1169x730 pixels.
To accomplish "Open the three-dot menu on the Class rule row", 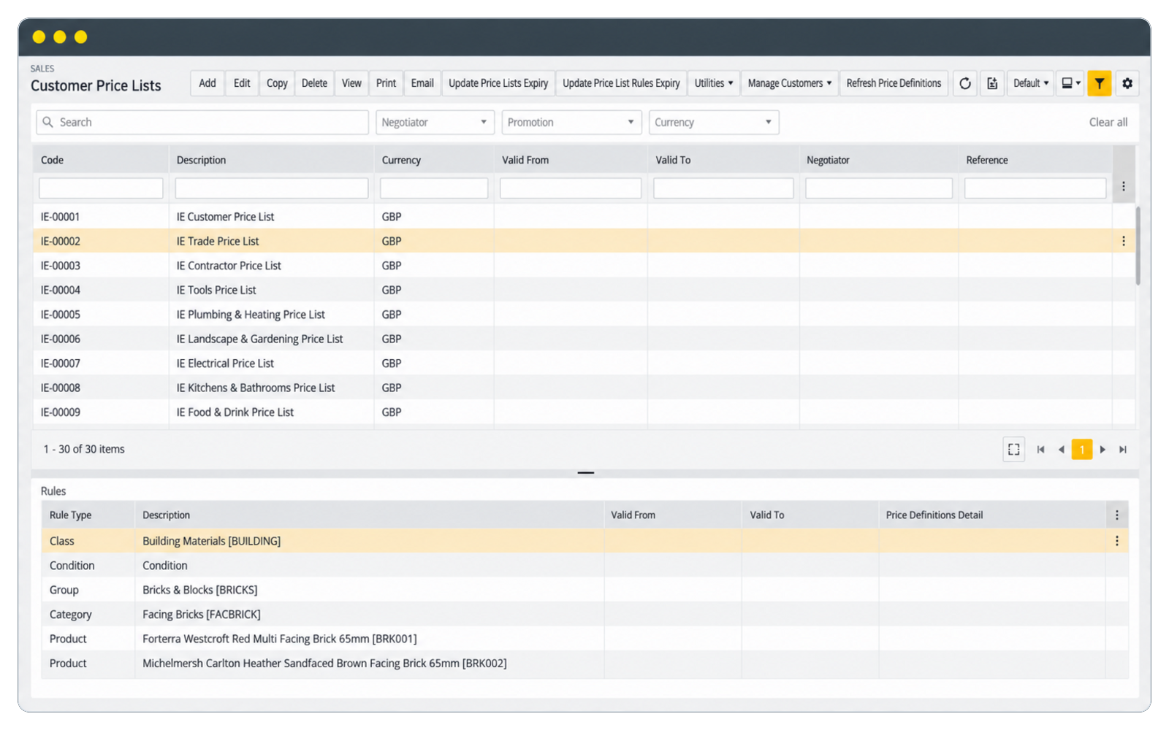I will [1117, 541].
